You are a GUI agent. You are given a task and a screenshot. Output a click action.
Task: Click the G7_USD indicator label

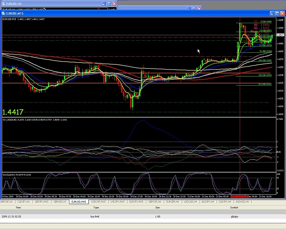pyautogui.click(x=35, y=120)
